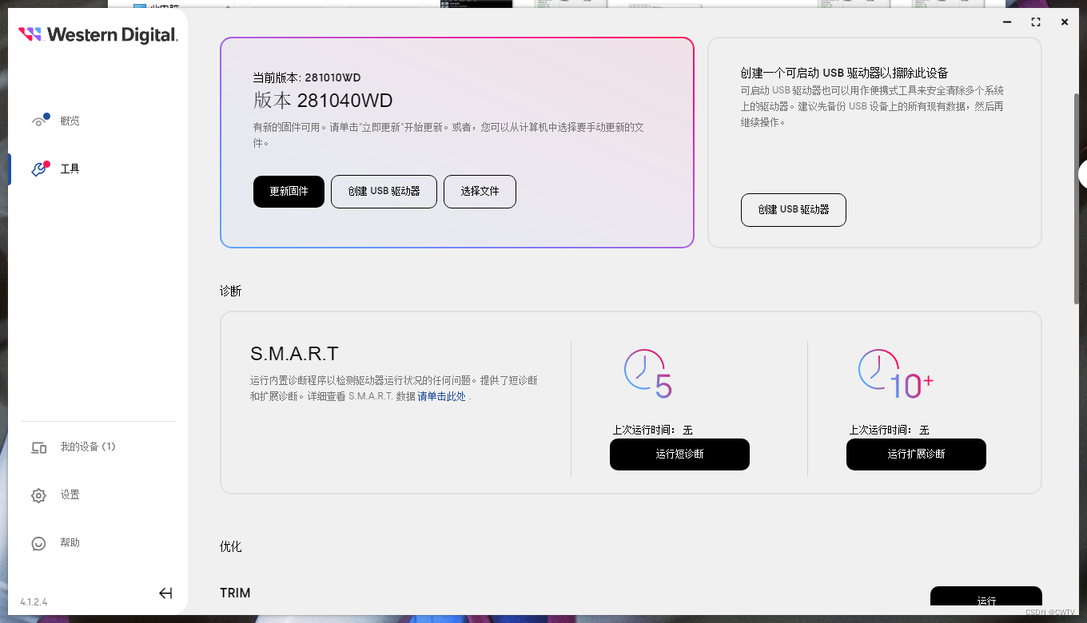This screenshot has height=623, width=1087.
Task: Click the 更新固件 button
Action: [x=289, y=192]
